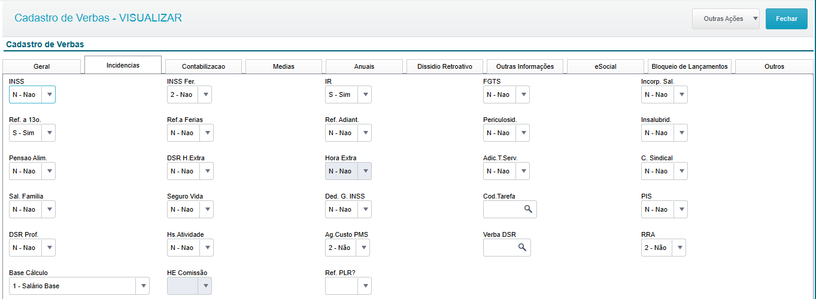Click the Fechar button

pyautogui.click(x=787, y=19)
